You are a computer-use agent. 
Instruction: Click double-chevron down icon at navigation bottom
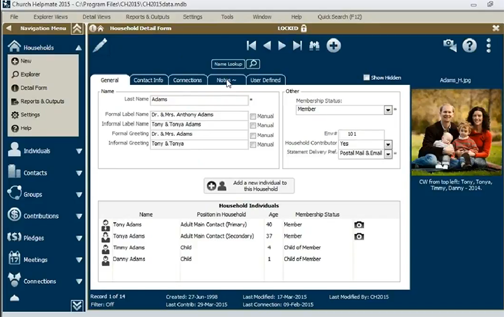tap(77, 306)
